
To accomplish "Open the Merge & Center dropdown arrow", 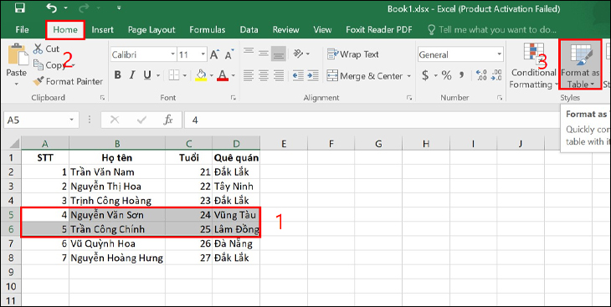I will point(409,76).
